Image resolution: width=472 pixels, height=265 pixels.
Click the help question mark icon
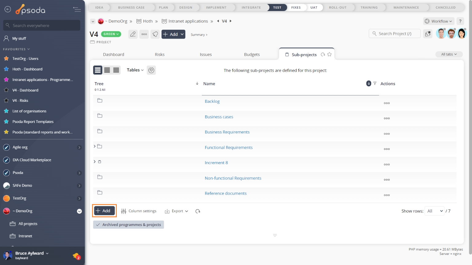pyautogui.click(x=460, y=21)
